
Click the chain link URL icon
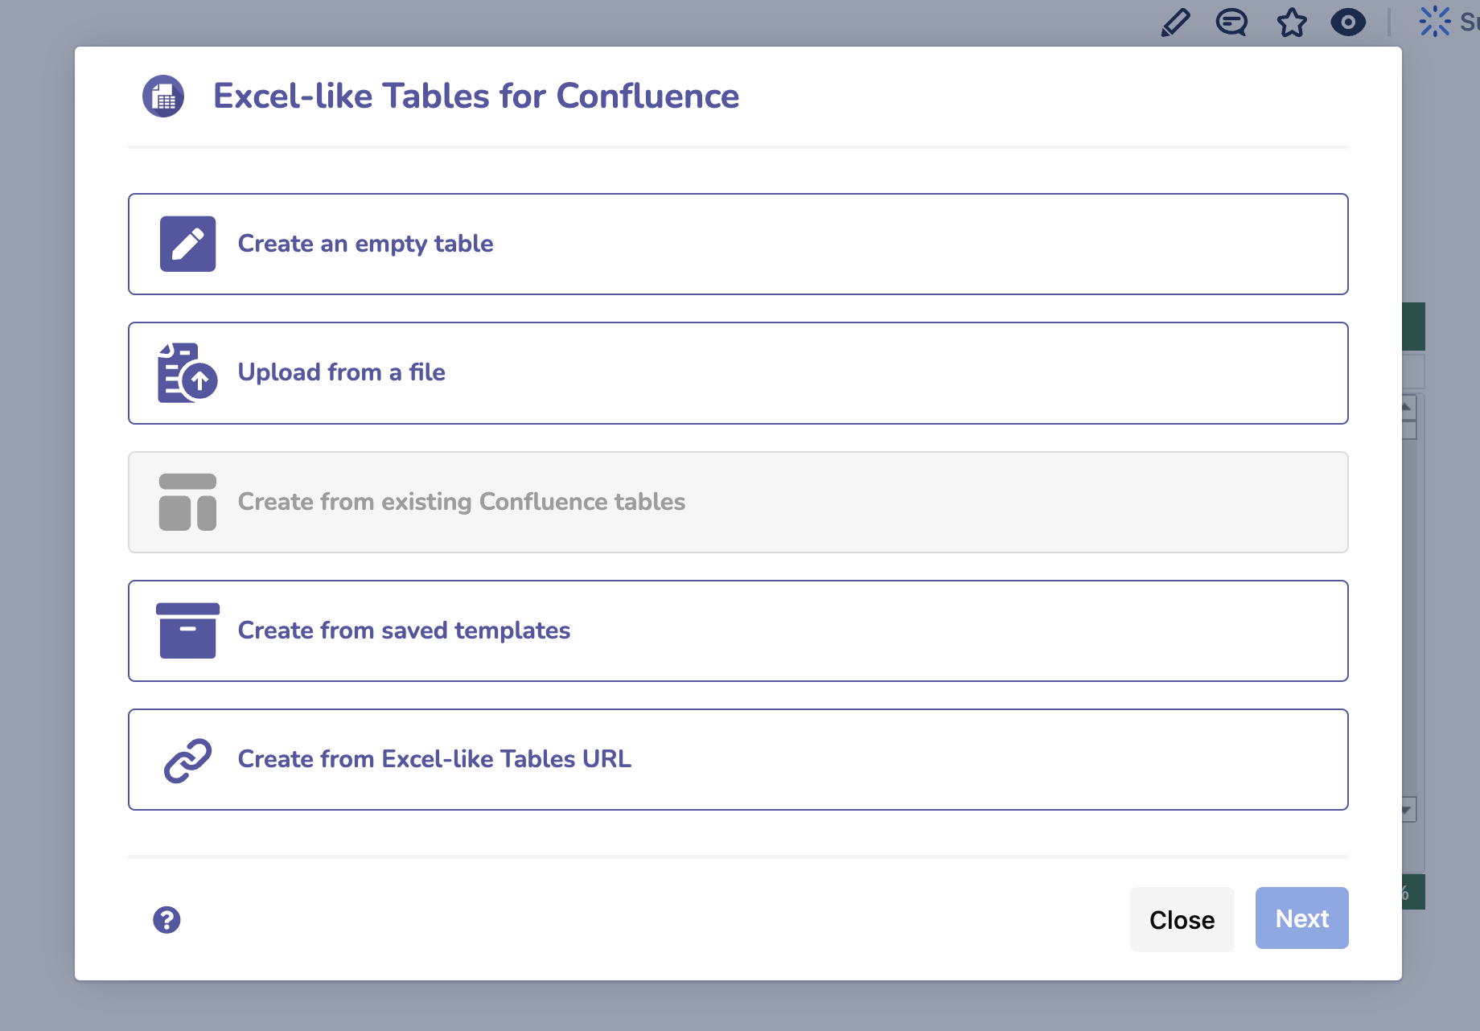(x=187, y=760)
